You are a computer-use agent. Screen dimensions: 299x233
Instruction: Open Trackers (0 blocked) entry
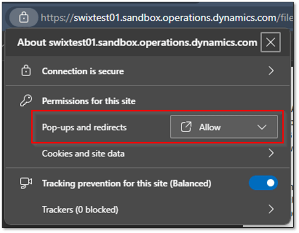[x=80, y=209]
